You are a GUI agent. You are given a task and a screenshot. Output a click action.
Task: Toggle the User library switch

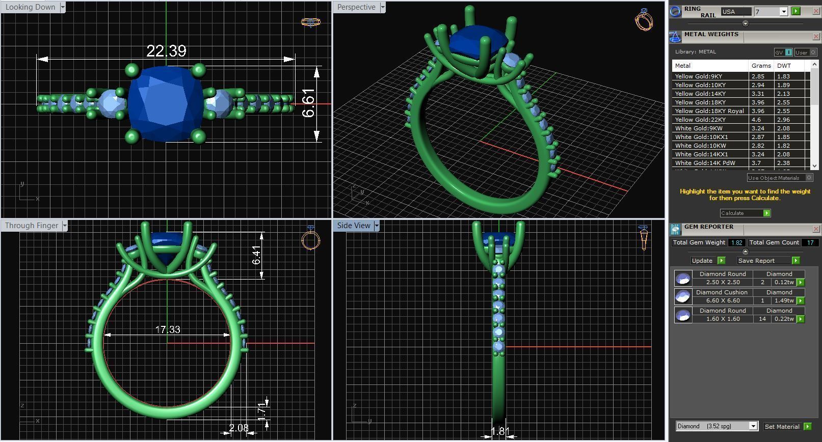click(x=806, y=52)
